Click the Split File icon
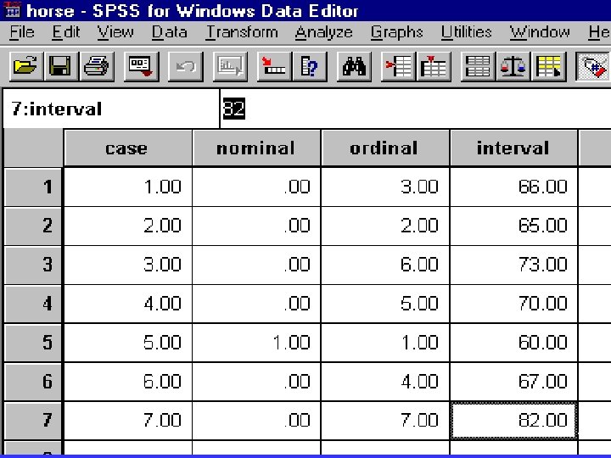Viewport: 611px width, 458px height. (x=478, y=66)
